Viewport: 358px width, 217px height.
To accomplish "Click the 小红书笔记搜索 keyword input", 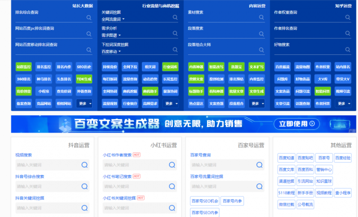I will 134,186.
